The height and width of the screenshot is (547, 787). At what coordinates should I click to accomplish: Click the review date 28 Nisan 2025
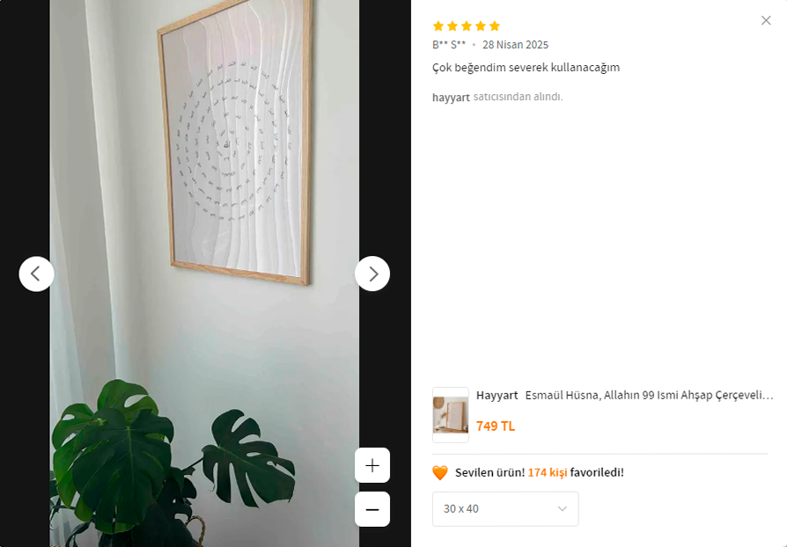pyautogui.click(x=516, y=45)
